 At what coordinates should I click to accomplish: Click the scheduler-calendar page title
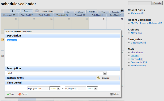pyautogui.click(x=18, y=4)
